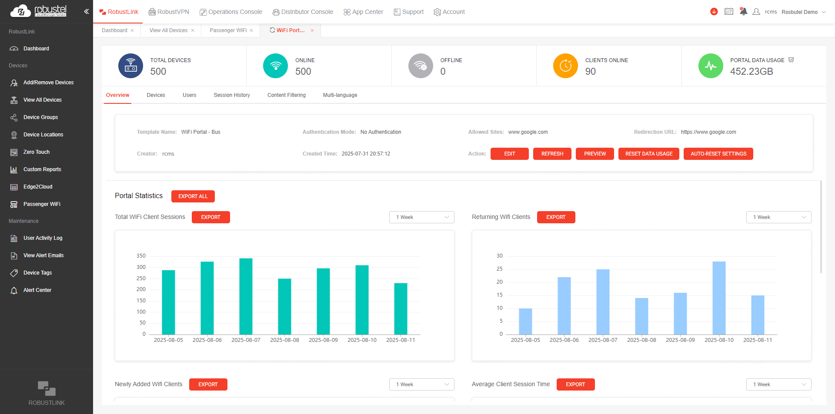
Task: Open Average Client Session Time period dropdown
Action: (x=778, y=384)
